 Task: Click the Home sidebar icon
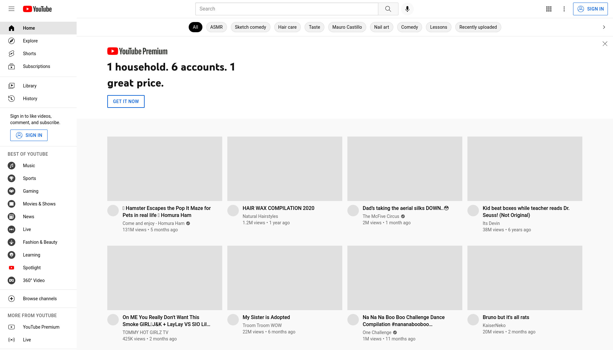click(11, 28)
